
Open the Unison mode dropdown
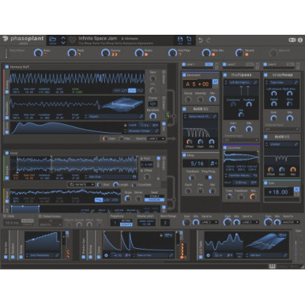point(51,224)
